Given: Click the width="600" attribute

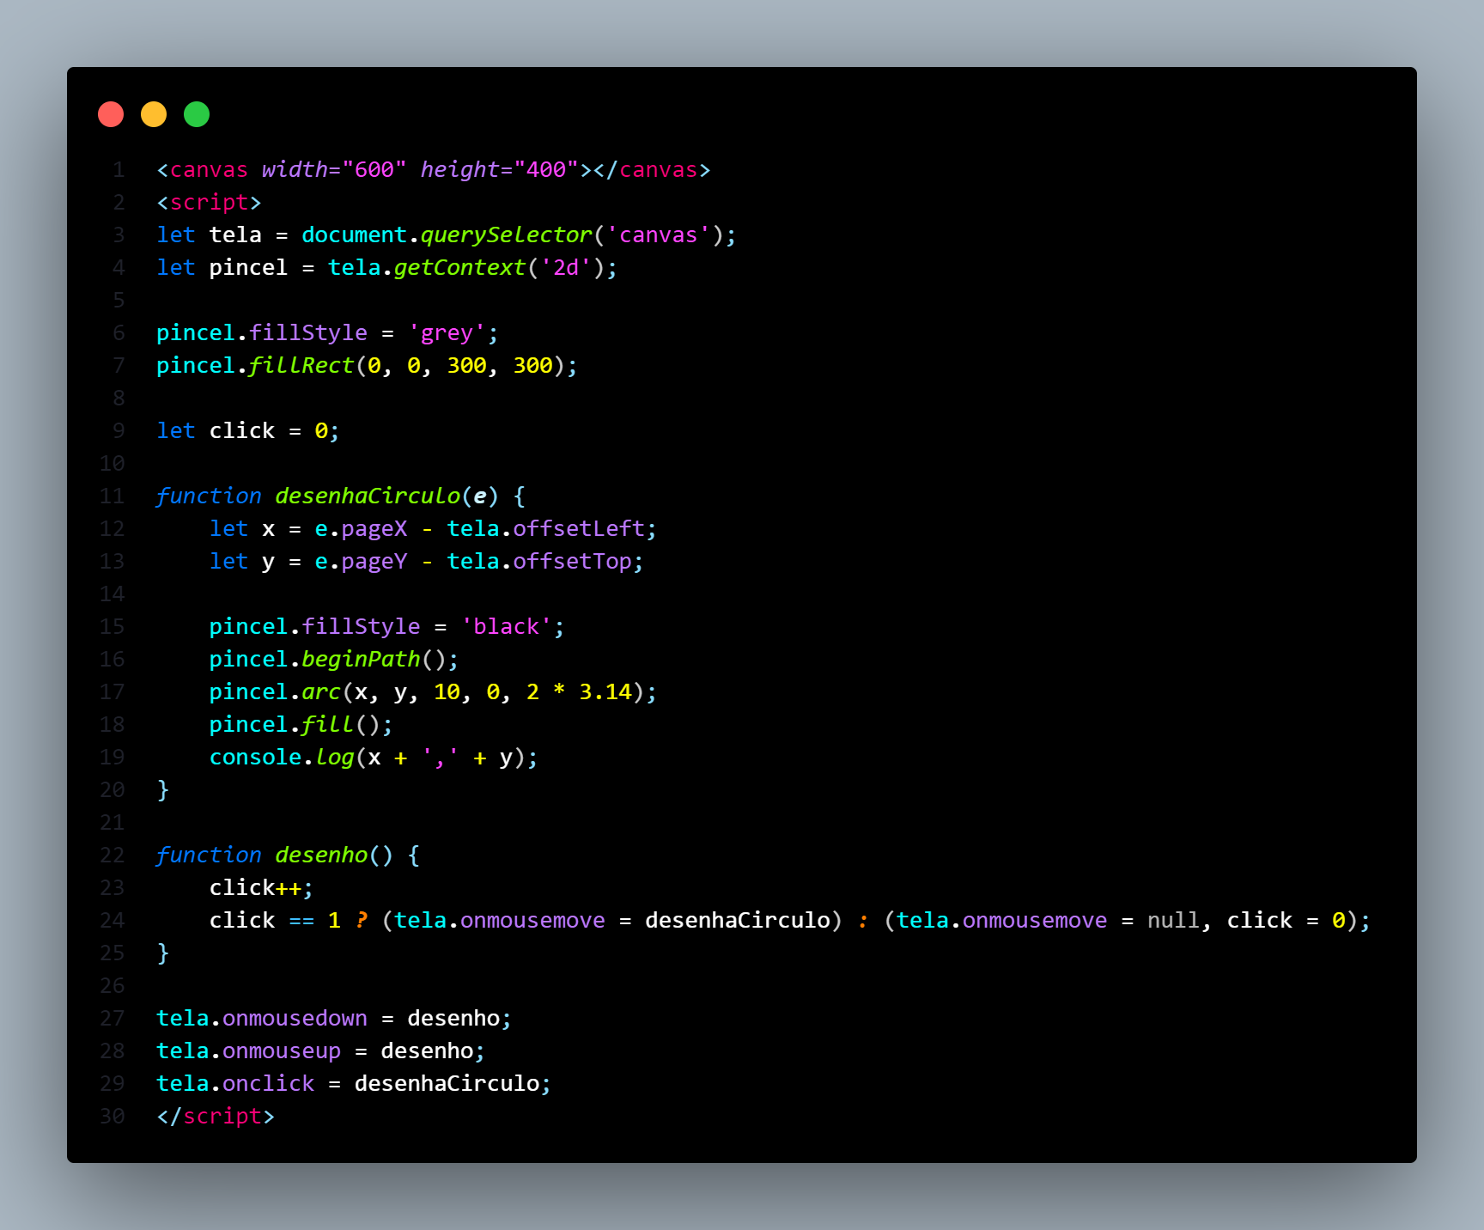Looking at the screenshot, I should pyautogui.click(x=334, y=170).
